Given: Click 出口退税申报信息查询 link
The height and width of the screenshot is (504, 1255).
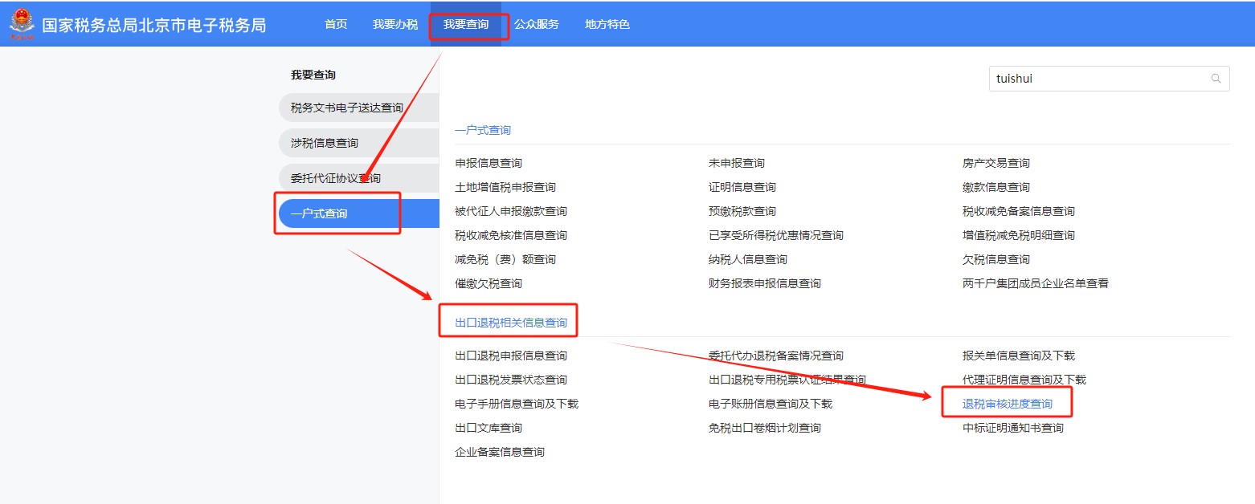Looking at the screenshot, I should [x=511, y=356].
